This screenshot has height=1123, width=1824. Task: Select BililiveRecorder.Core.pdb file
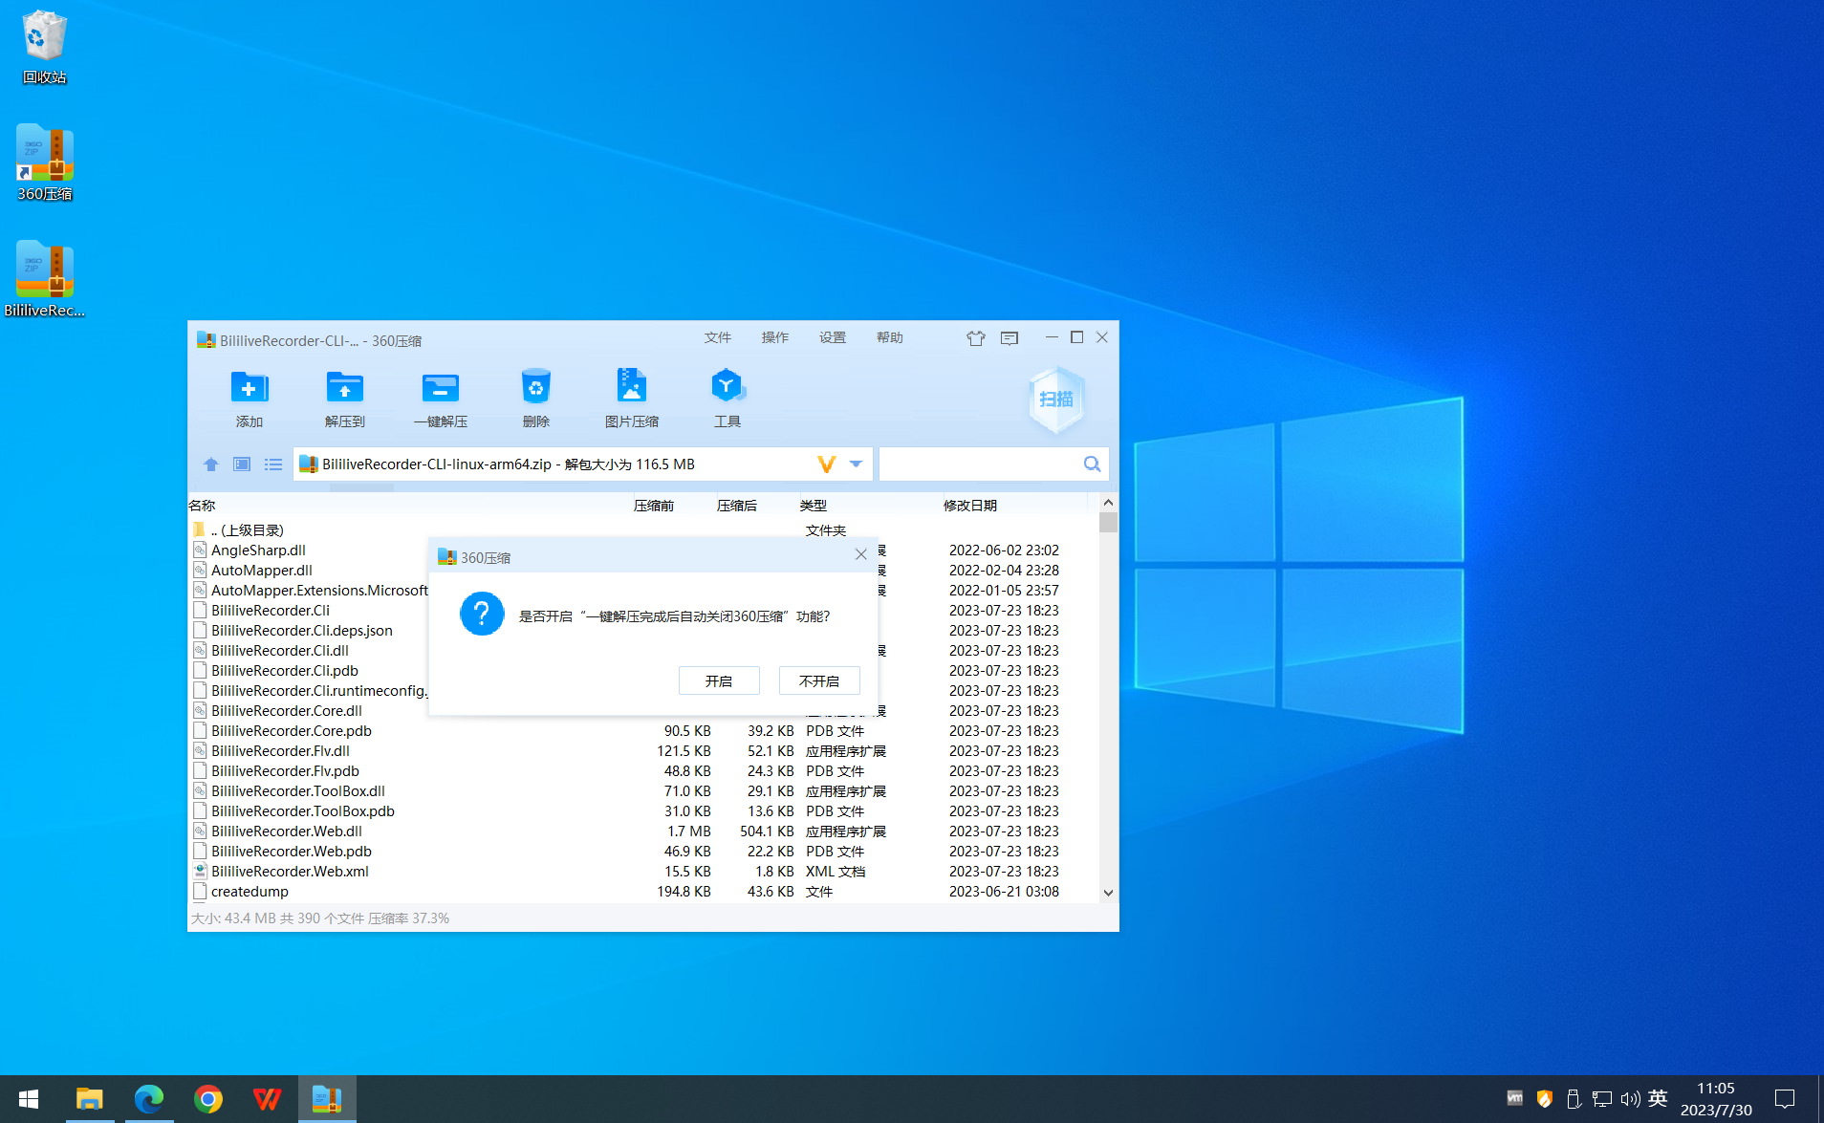coord(642,731)
